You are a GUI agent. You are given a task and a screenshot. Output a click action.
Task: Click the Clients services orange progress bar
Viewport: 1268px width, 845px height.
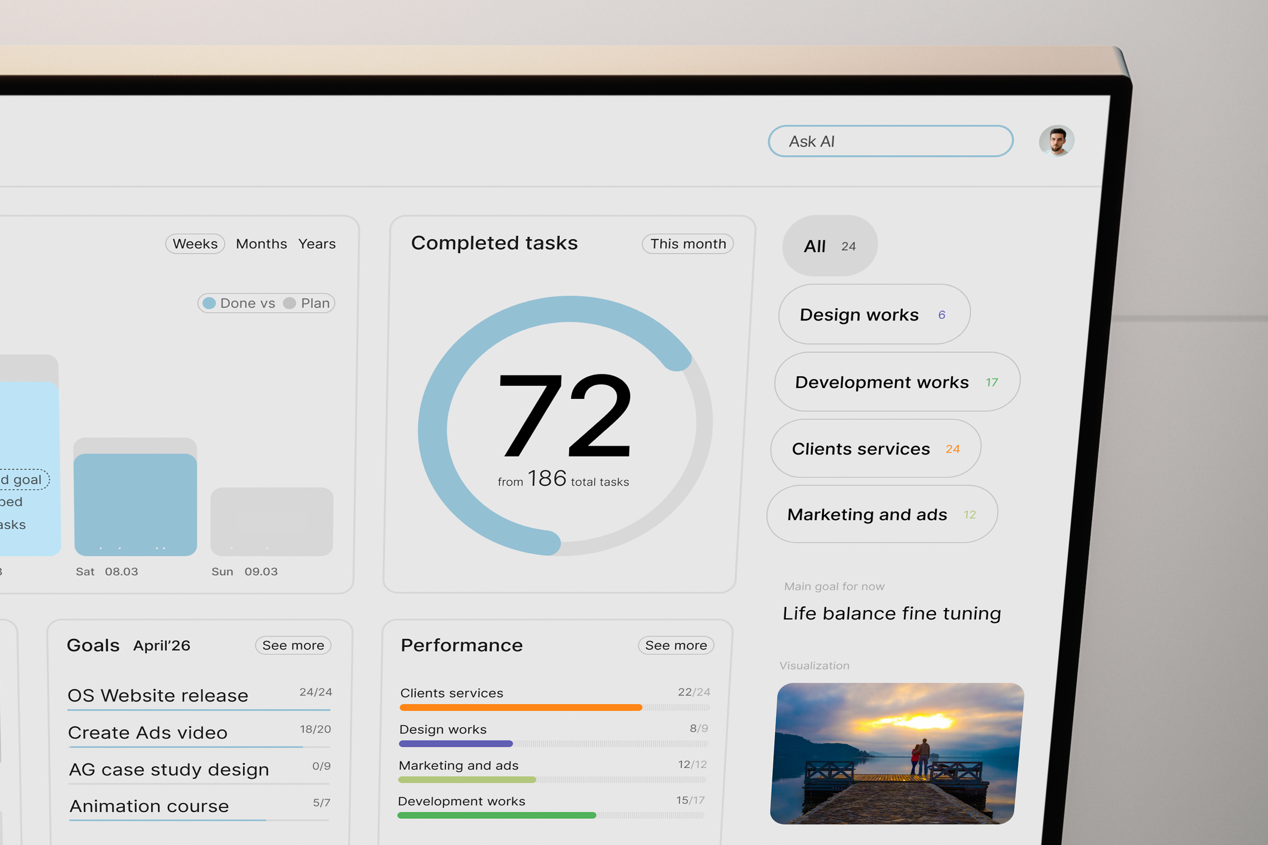(x=521, y=708)
